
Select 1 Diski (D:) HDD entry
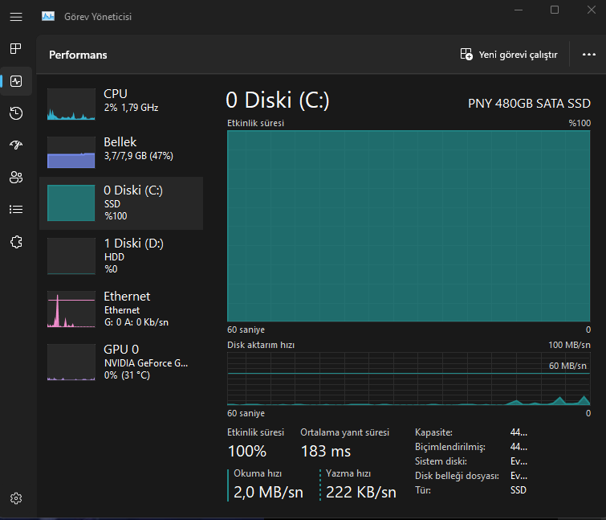tap(121, 256)
